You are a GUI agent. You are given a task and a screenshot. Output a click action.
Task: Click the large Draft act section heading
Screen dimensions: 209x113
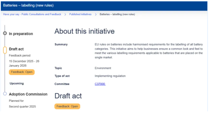coord(68,96)
